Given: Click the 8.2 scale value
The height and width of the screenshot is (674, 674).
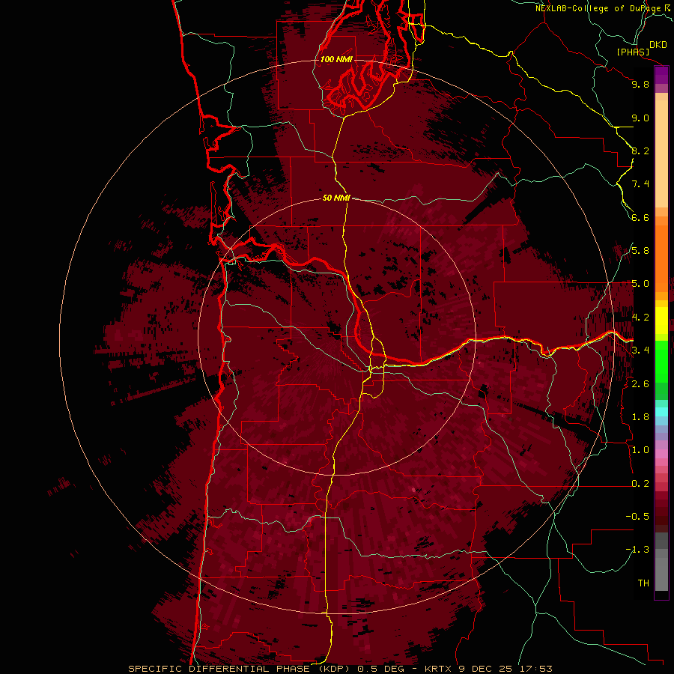Looking at the screenshot, I should tap(640, 151).
